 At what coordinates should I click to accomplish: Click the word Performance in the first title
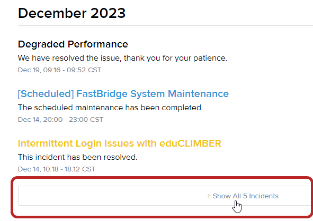(98, 44)
